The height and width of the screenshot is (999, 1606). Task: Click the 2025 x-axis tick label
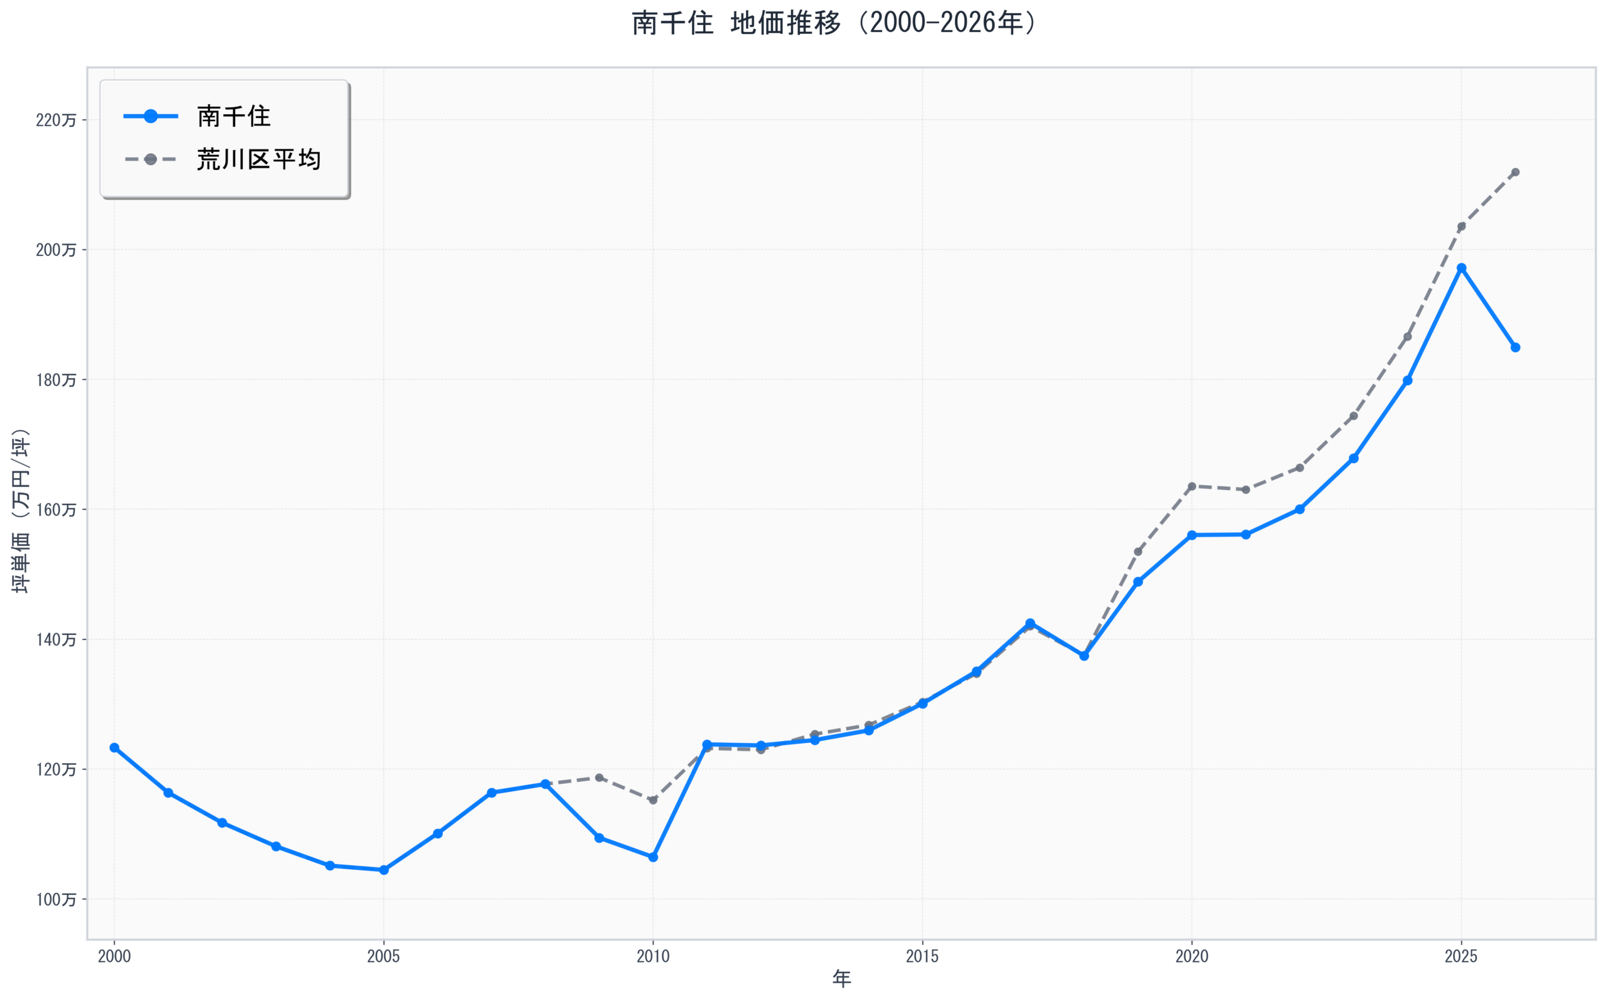[x=1460, y=956]
